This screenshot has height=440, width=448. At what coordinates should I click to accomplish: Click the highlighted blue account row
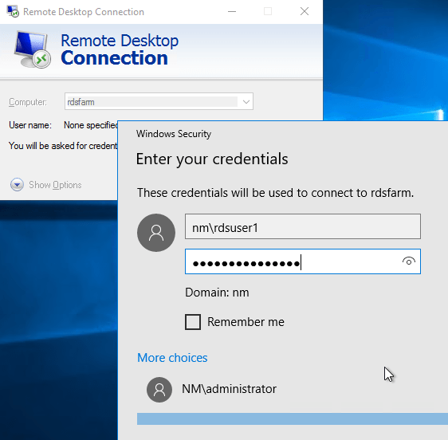tap(293, 418)
